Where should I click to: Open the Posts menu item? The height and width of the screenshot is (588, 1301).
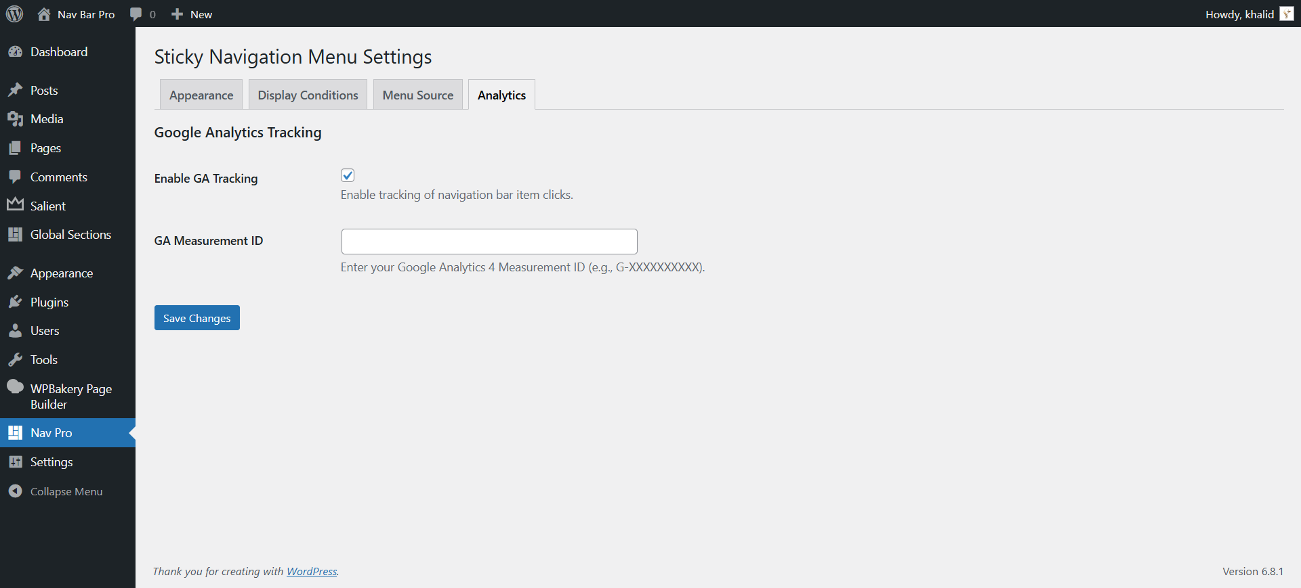pos(68,90)
